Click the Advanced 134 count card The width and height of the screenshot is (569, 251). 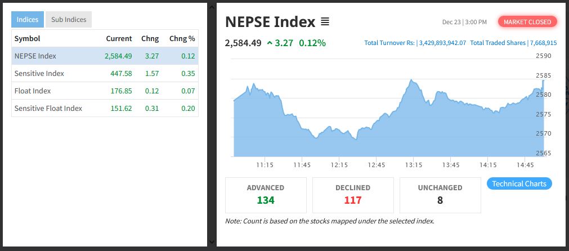[x=266, y=195]
